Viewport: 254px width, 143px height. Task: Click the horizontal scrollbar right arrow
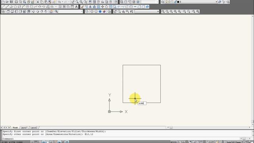coord(249,128)
